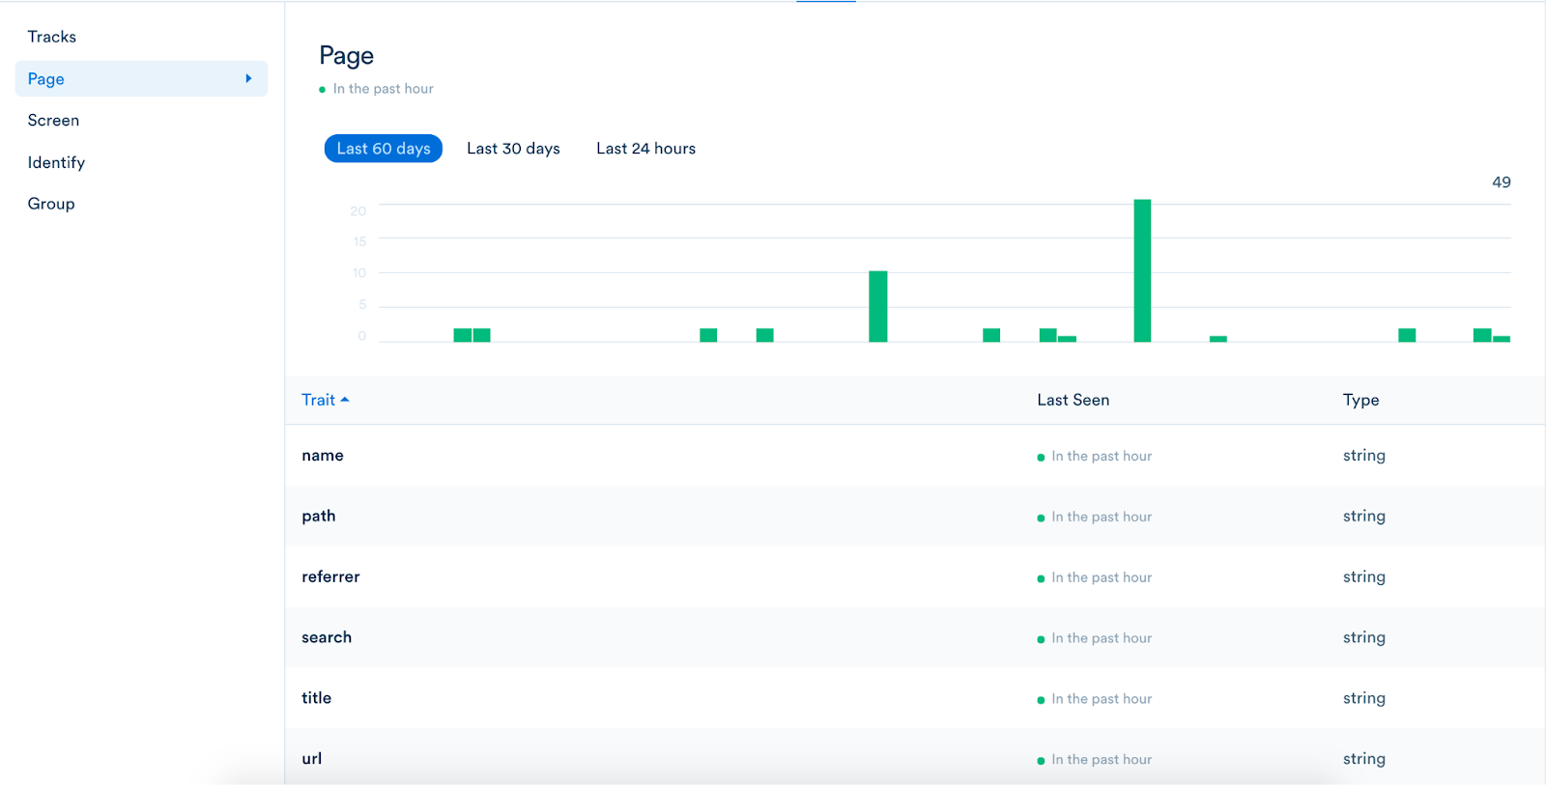Go to Identify in the sidebar
The width and height of the screenshot is (1546, 785).
click(x=56, y=162)
